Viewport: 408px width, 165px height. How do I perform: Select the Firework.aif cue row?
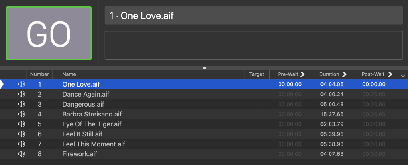tap(204, 154)
